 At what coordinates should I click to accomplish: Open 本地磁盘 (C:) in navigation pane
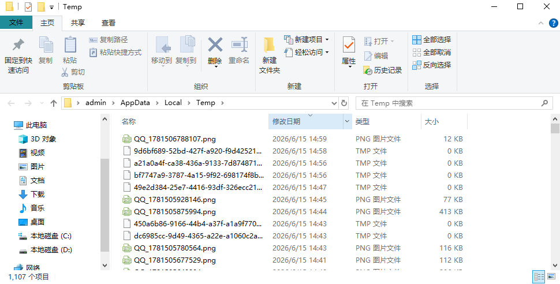coord(45,236)
